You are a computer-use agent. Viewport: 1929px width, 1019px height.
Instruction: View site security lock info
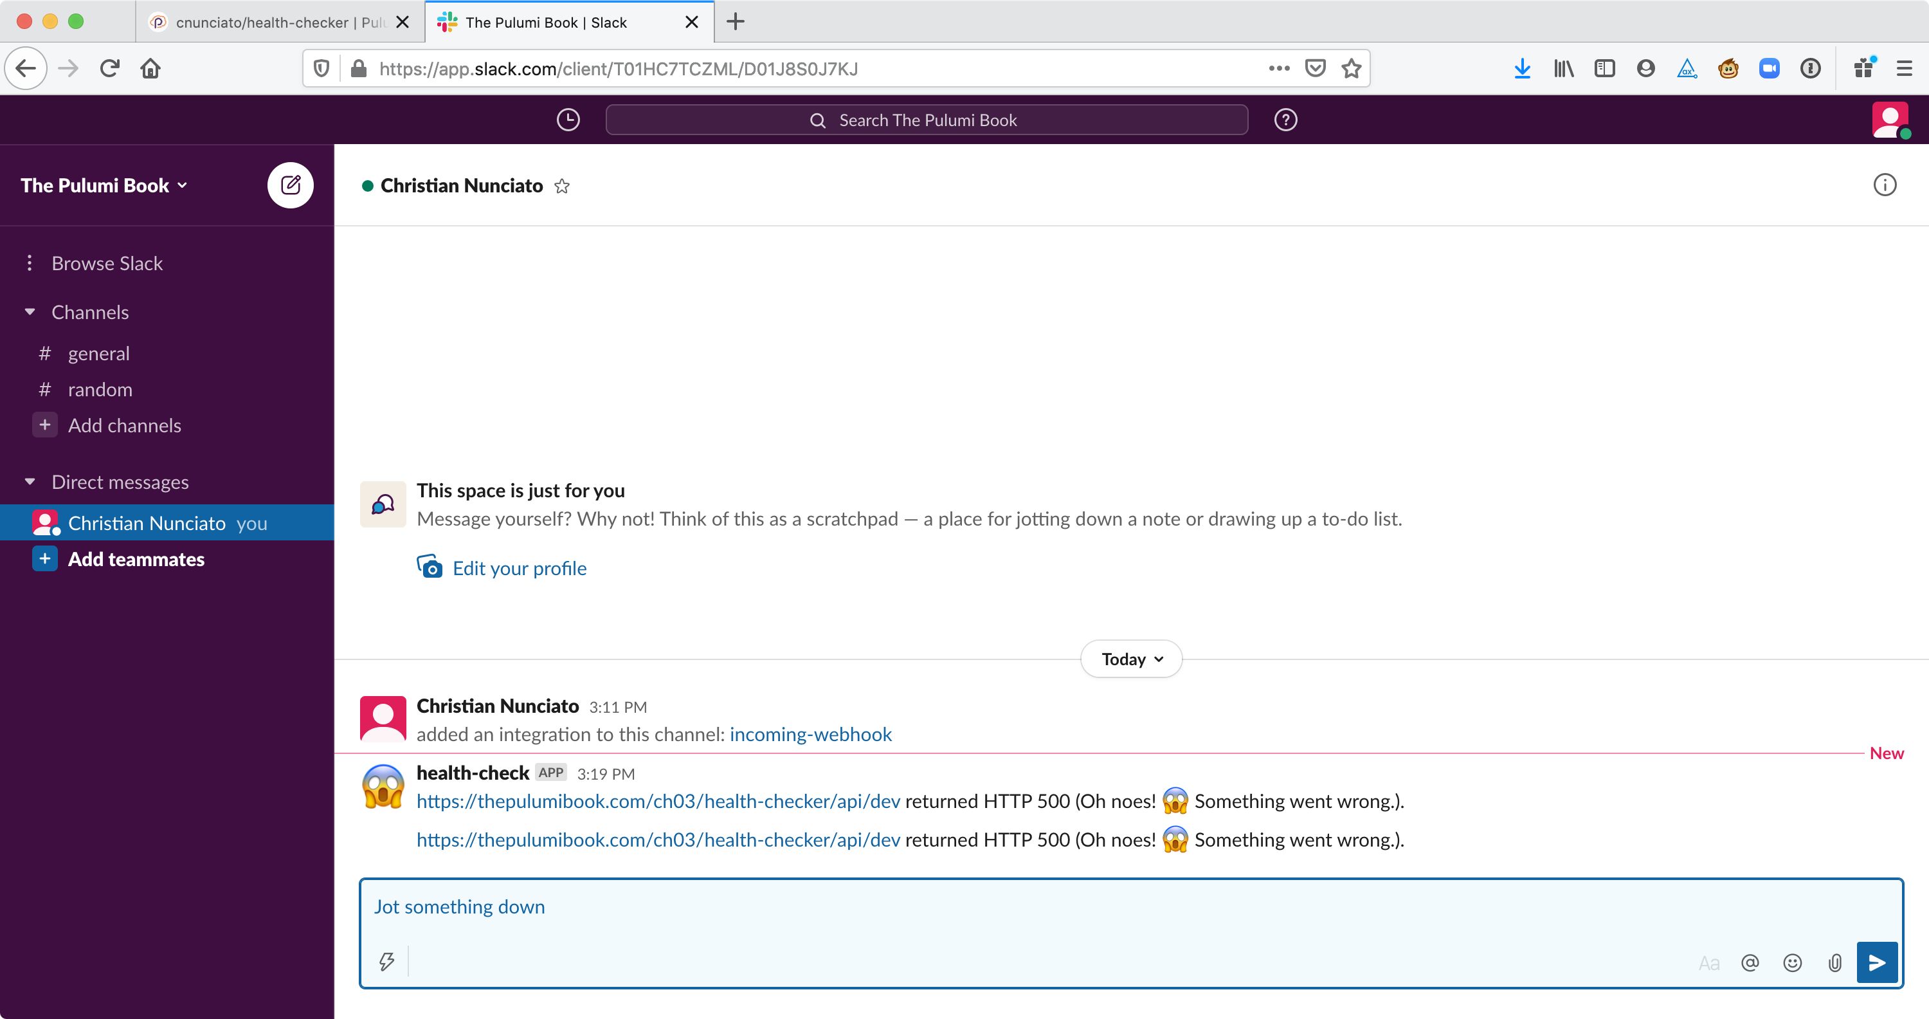pyautogui.click(x=359, y=68)
